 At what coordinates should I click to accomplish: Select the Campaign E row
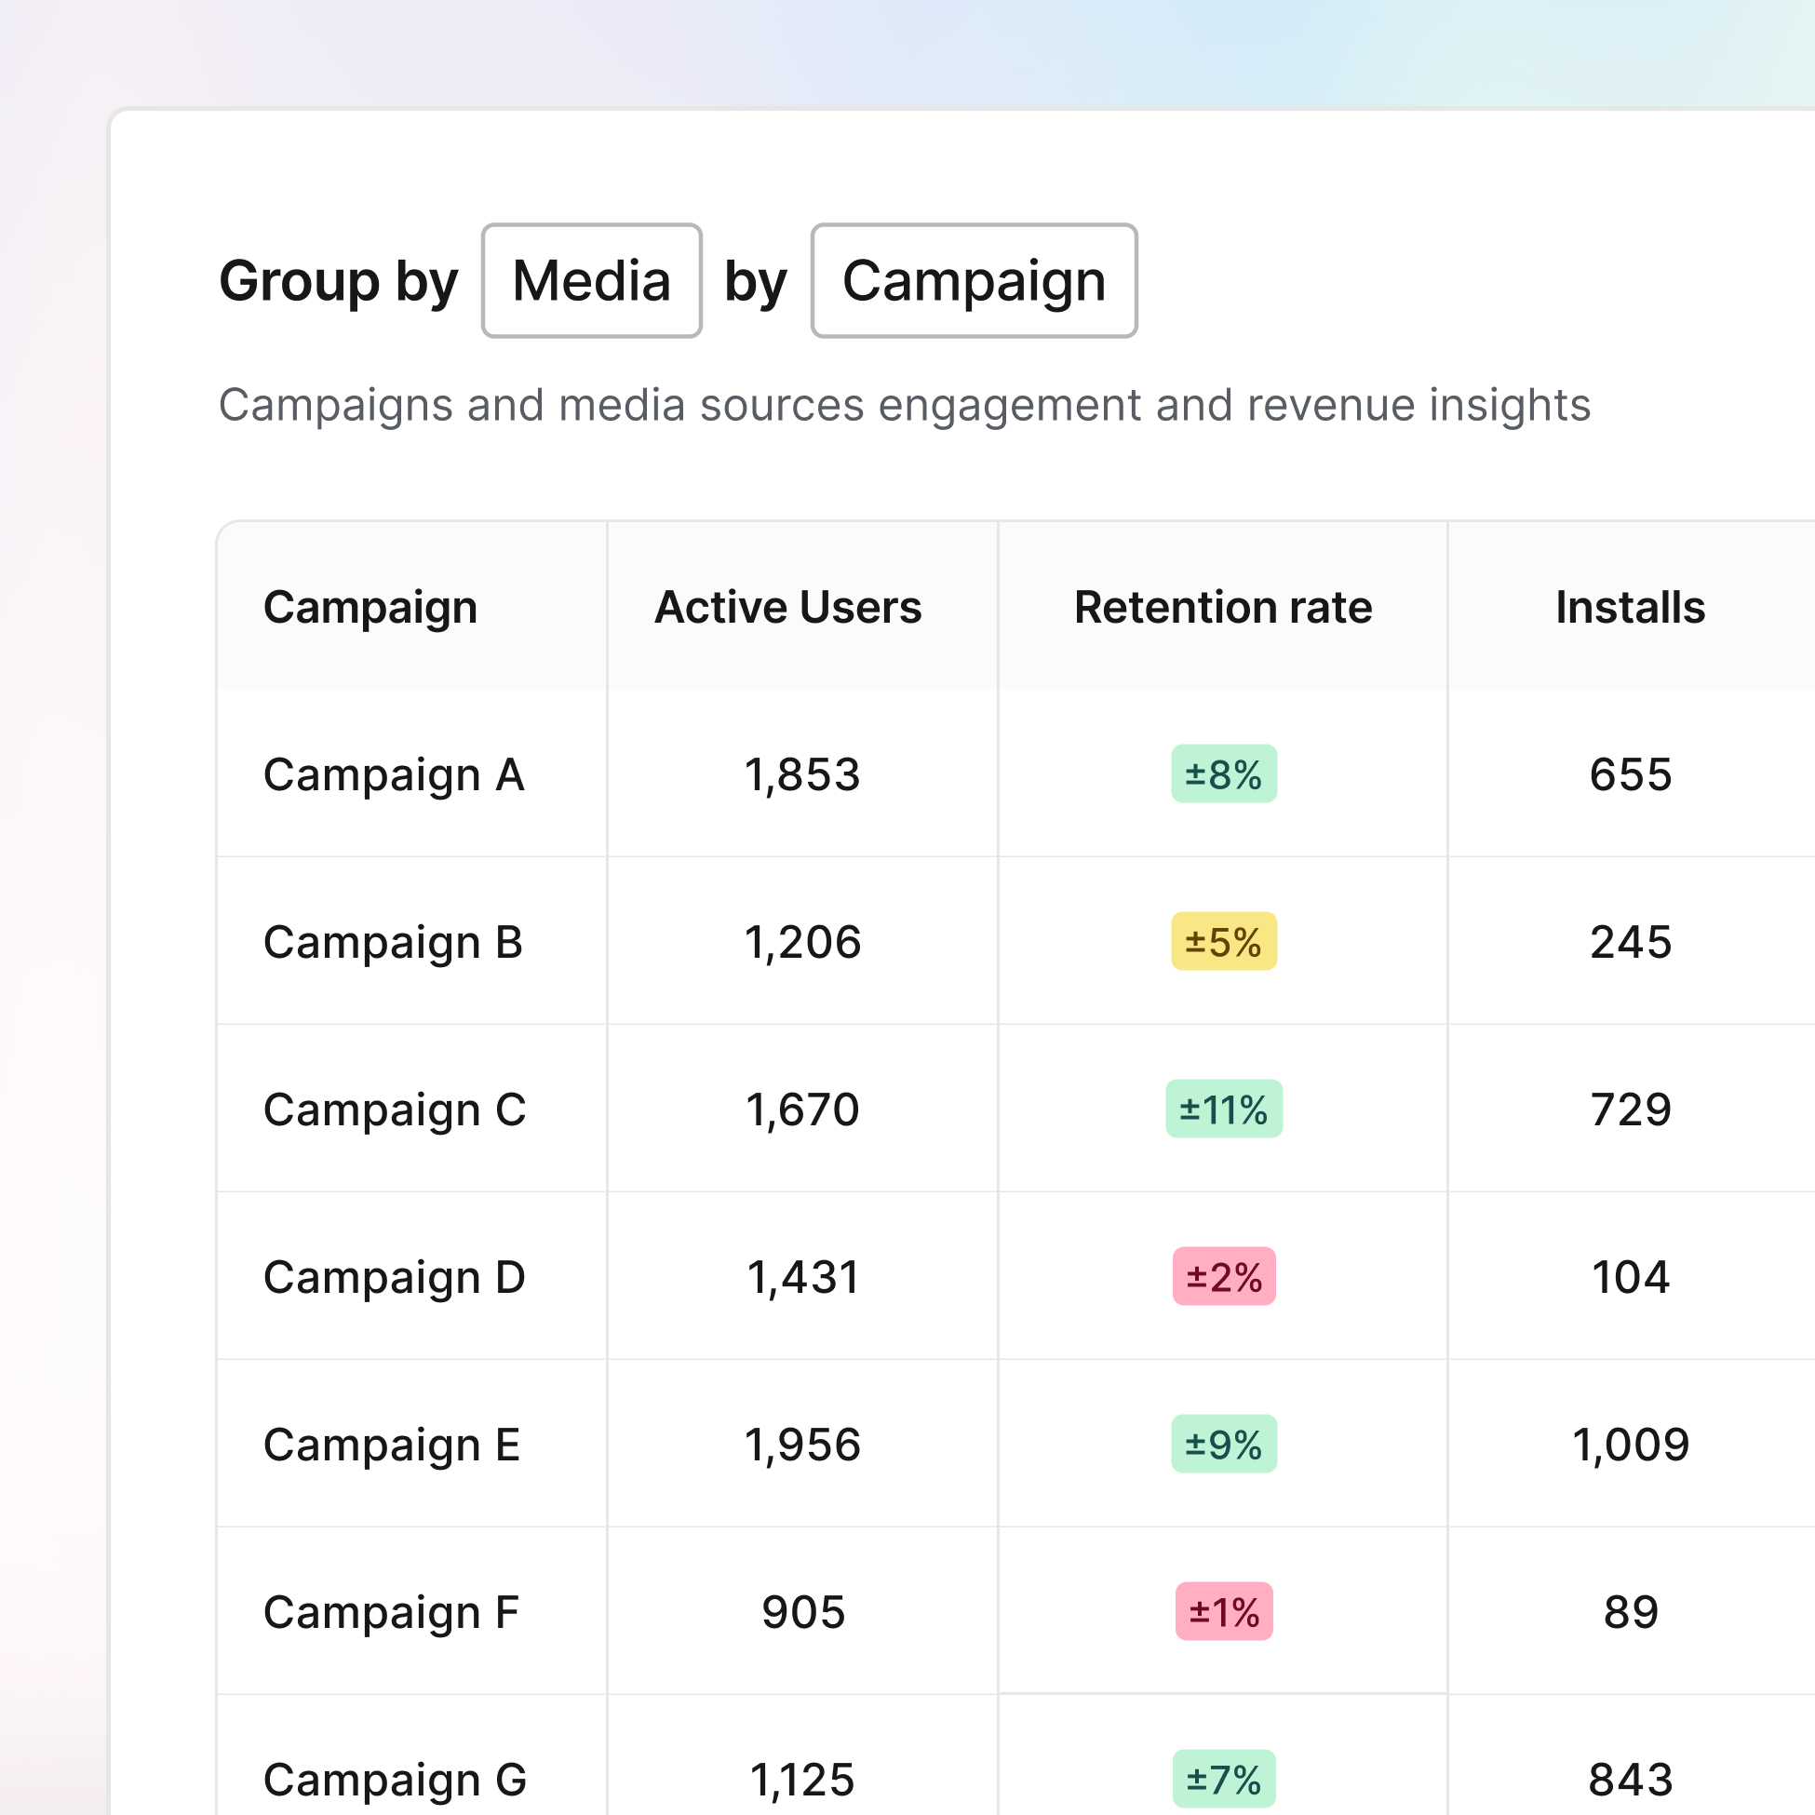[392, 1444]
